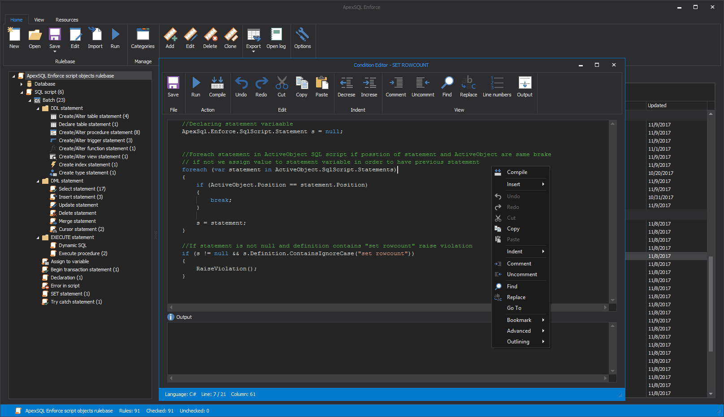The width and height of the screenshot is (724, 417).
Task: Open the Outlining submenu
Action: 521,342
